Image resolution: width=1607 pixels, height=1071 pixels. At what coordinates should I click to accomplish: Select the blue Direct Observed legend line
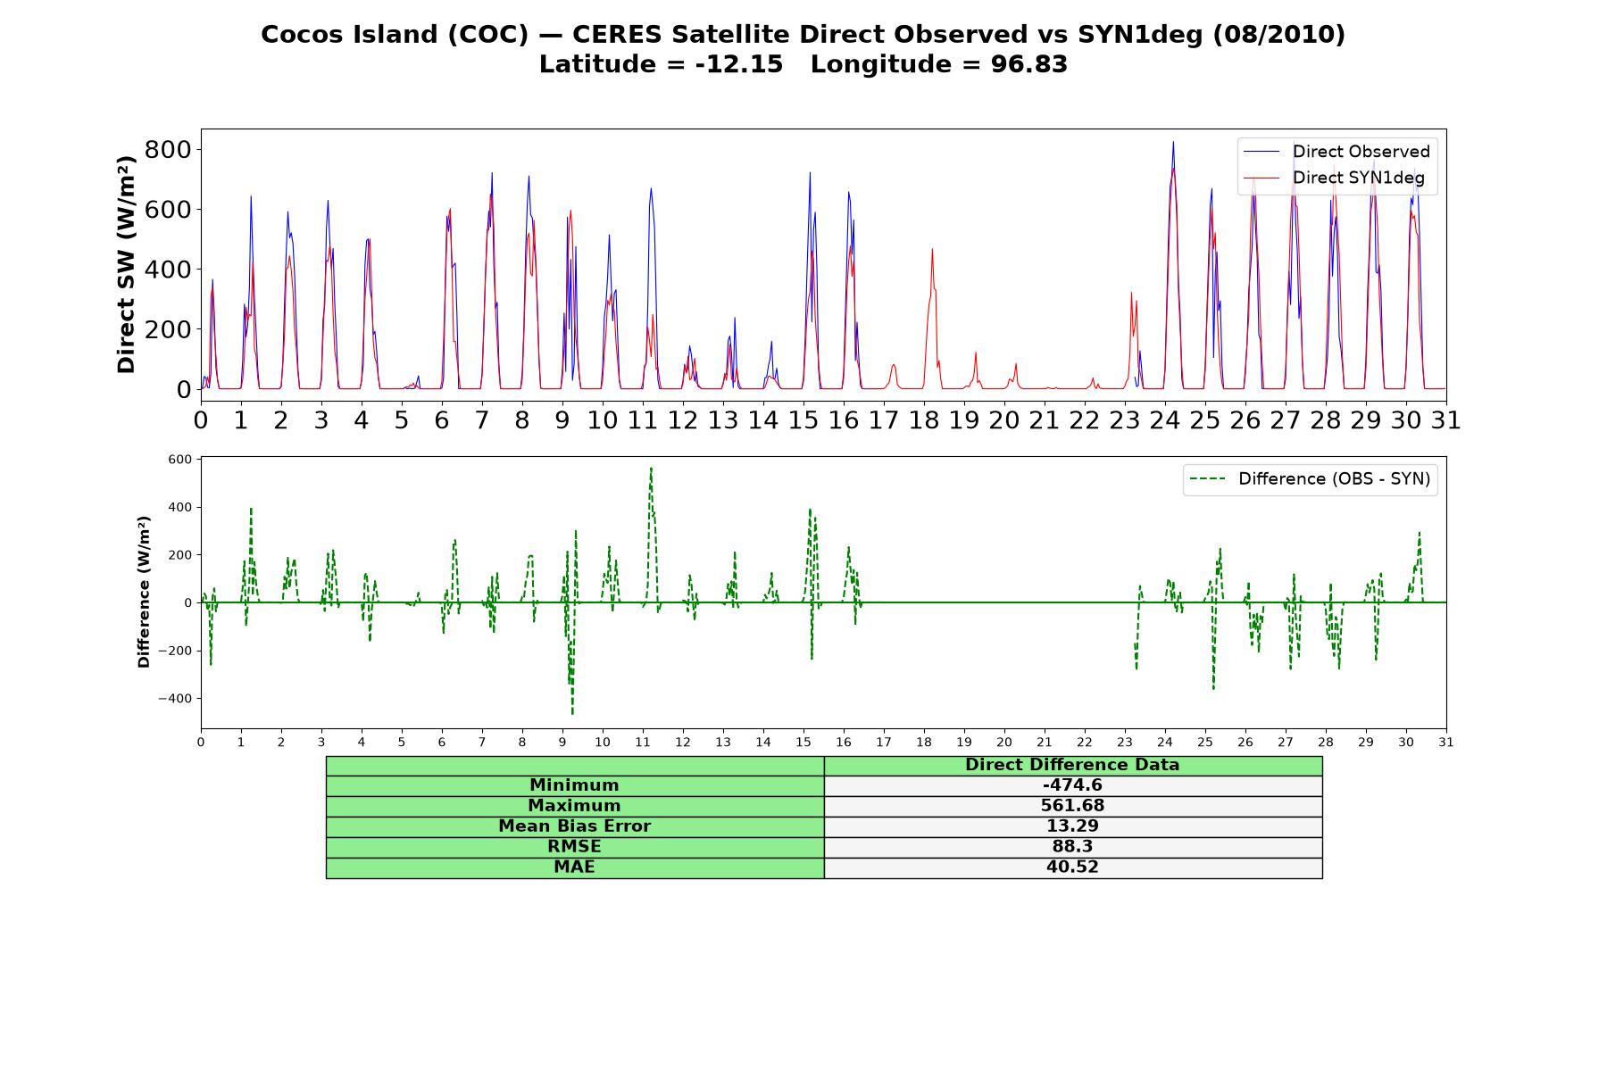pos(1261,152)
